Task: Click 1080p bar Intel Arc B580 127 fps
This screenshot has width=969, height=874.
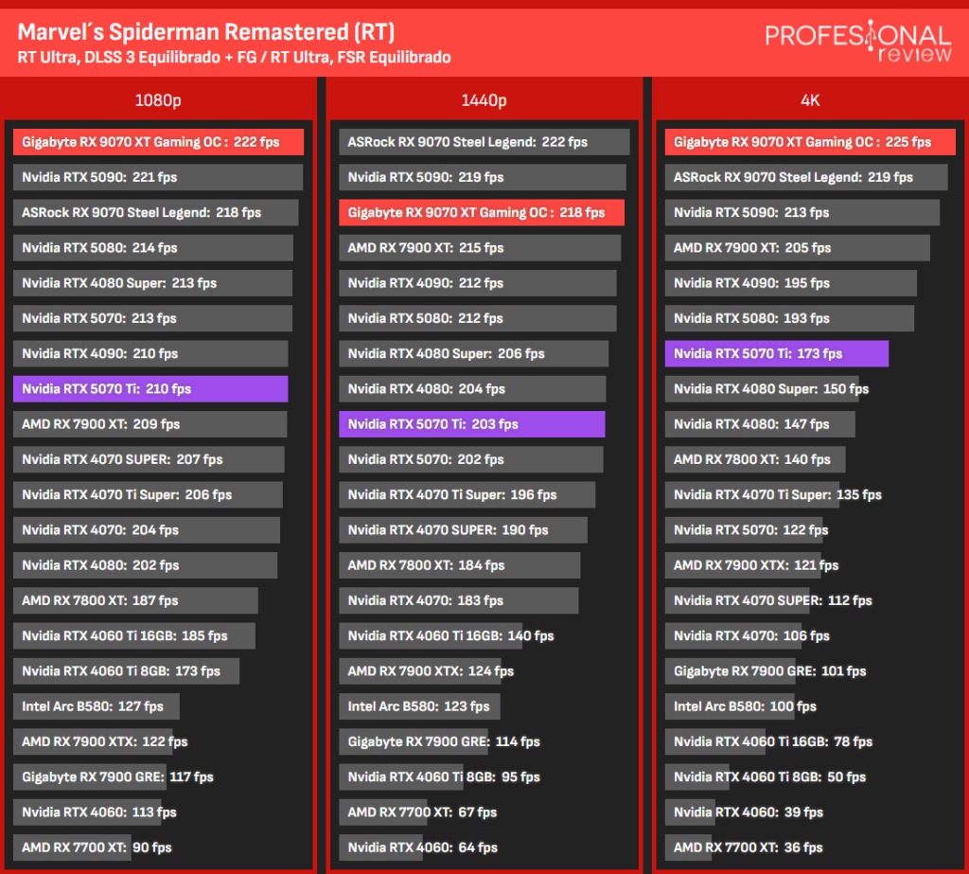Action: [97, 706]
